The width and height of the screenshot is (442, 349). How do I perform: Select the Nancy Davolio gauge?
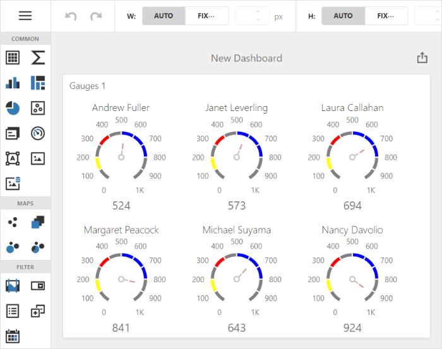[352, 279]
